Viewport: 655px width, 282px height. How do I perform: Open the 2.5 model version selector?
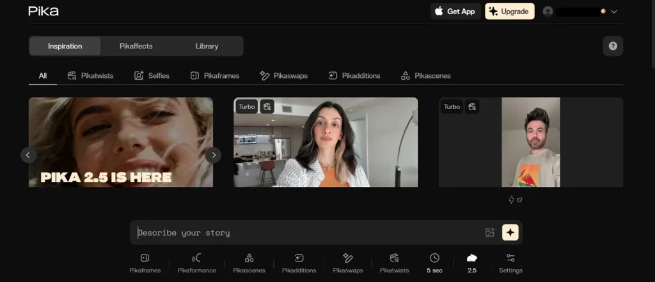(472, 263)
